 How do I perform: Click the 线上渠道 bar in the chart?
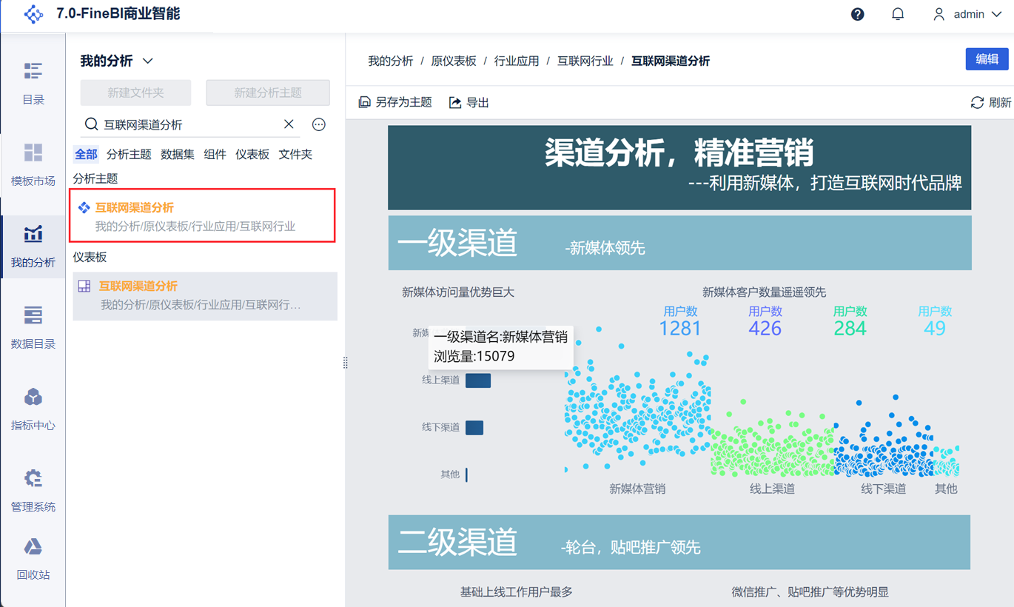tap(478, 380)
